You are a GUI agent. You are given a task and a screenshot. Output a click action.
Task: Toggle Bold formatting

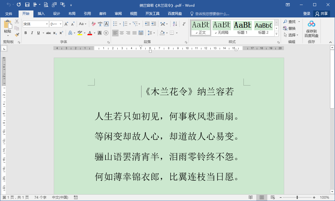pyautogui.click(x=26, y=33)
